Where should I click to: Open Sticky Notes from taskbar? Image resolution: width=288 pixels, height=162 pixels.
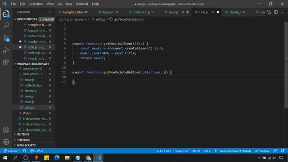[47, 158]
